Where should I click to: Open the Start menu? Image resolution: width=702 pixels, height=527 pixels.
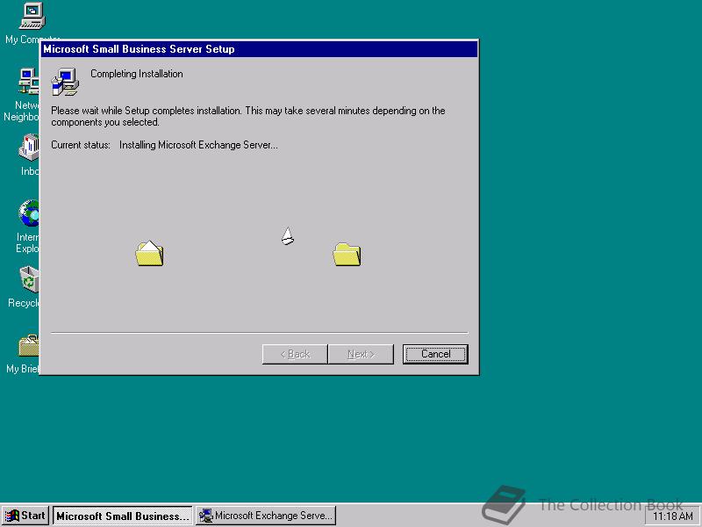click(x=25, y=516)
